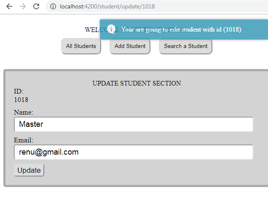The image size is (268, 206).
Task: Submit the form with the Update button
Action: (29, 170)
